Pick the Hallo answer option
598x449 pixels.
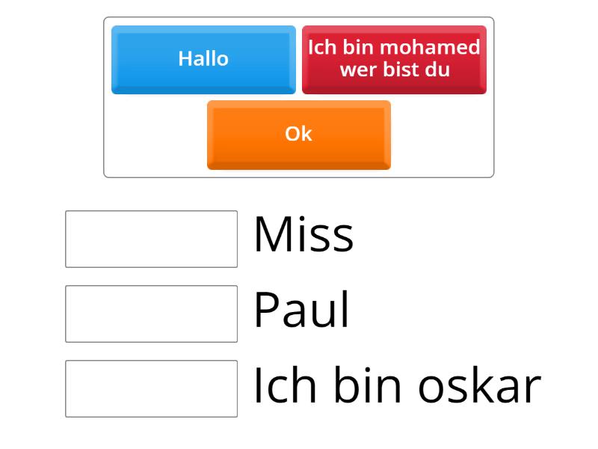click(x=203, y=59)
